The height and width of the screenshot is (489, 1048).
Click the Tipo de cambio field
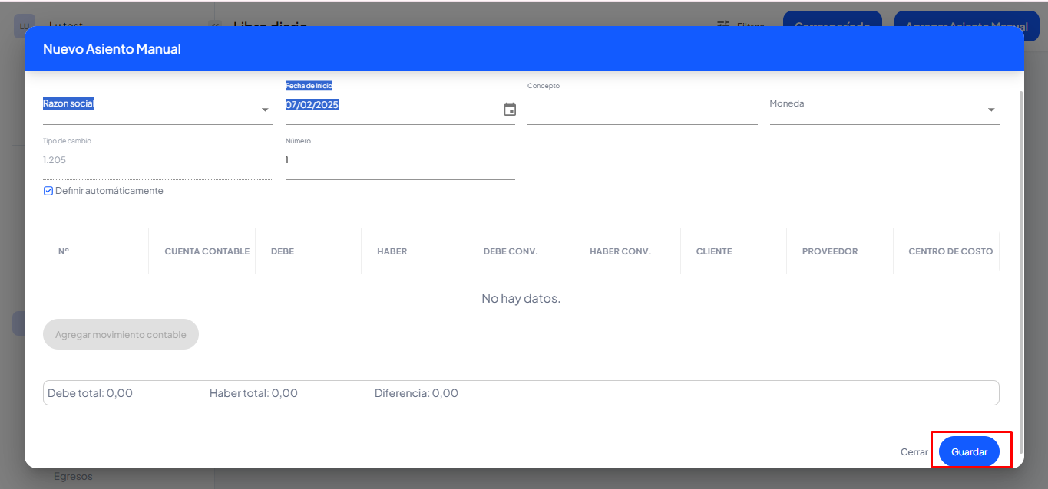[x=157, y=160]
